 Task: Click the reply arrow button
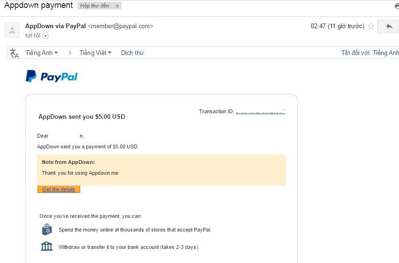(389, 26)
